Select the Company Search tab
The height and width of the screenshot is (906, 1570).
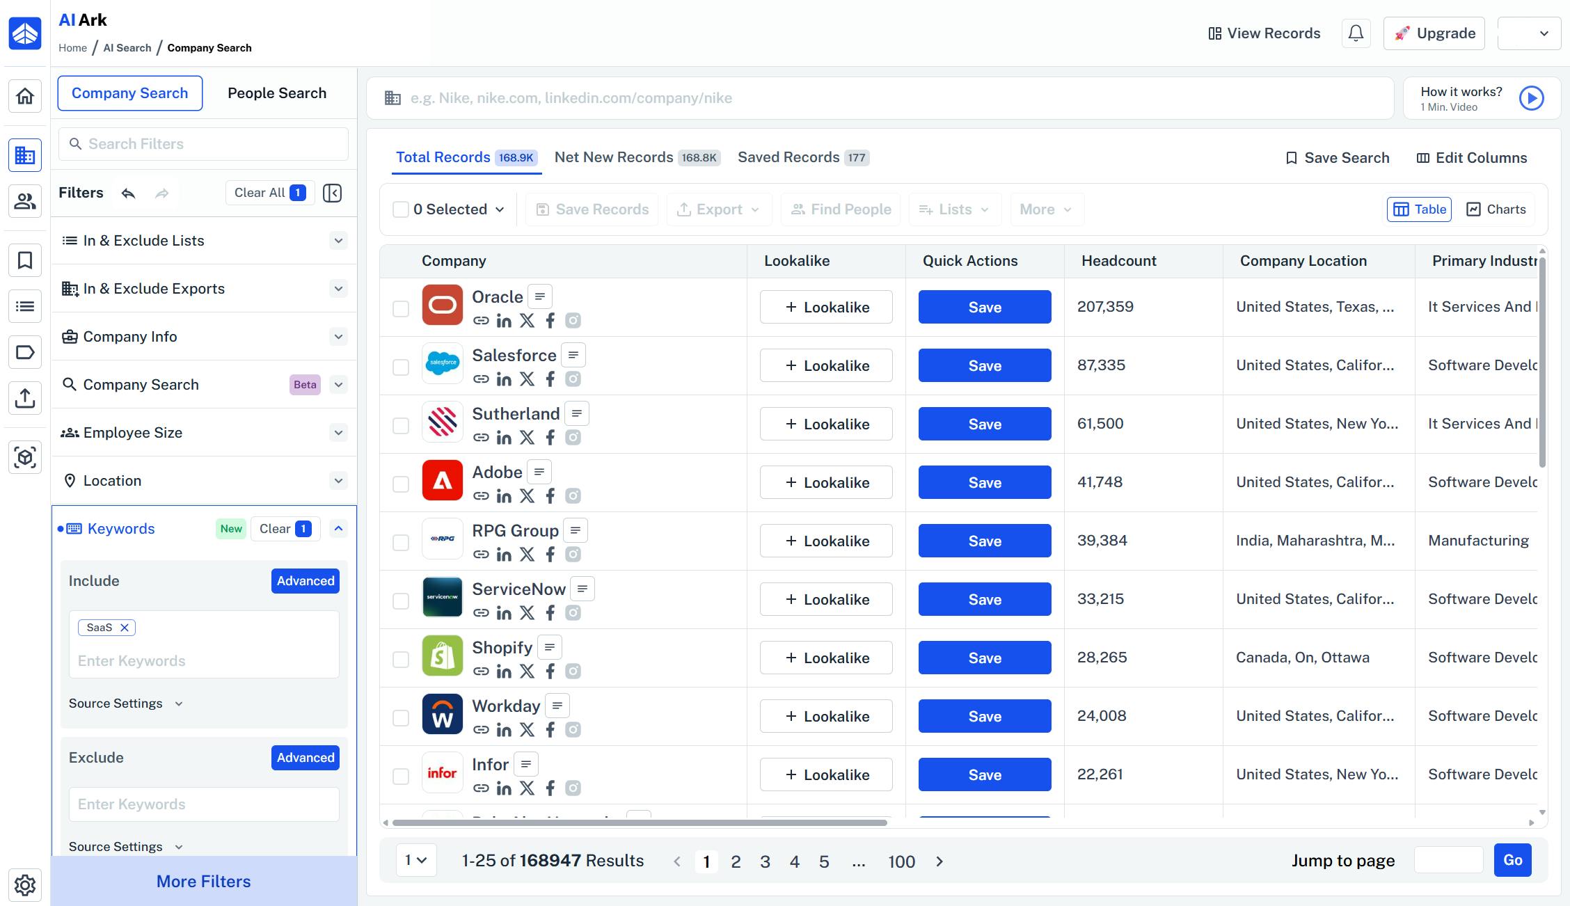tap(130, 93)
